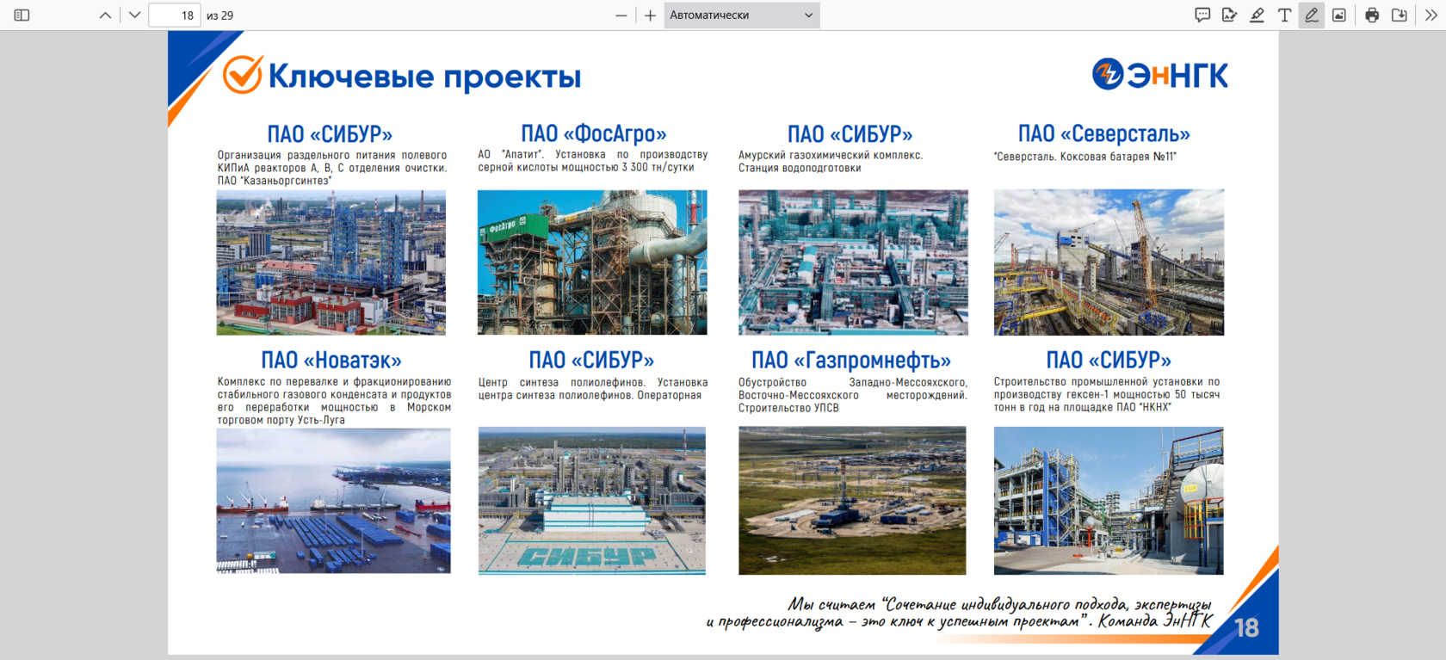This screenshot has width=1446, height=660.
Task: Select the highlighter tool
Action: 1257,15
